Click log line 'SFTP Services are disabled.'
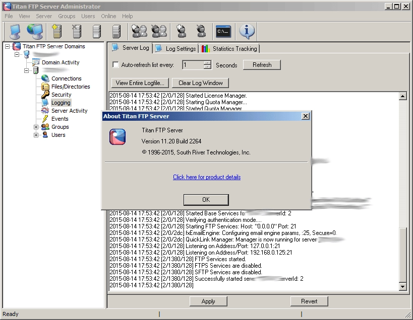The image size is (413, 320). coord(186,272)
